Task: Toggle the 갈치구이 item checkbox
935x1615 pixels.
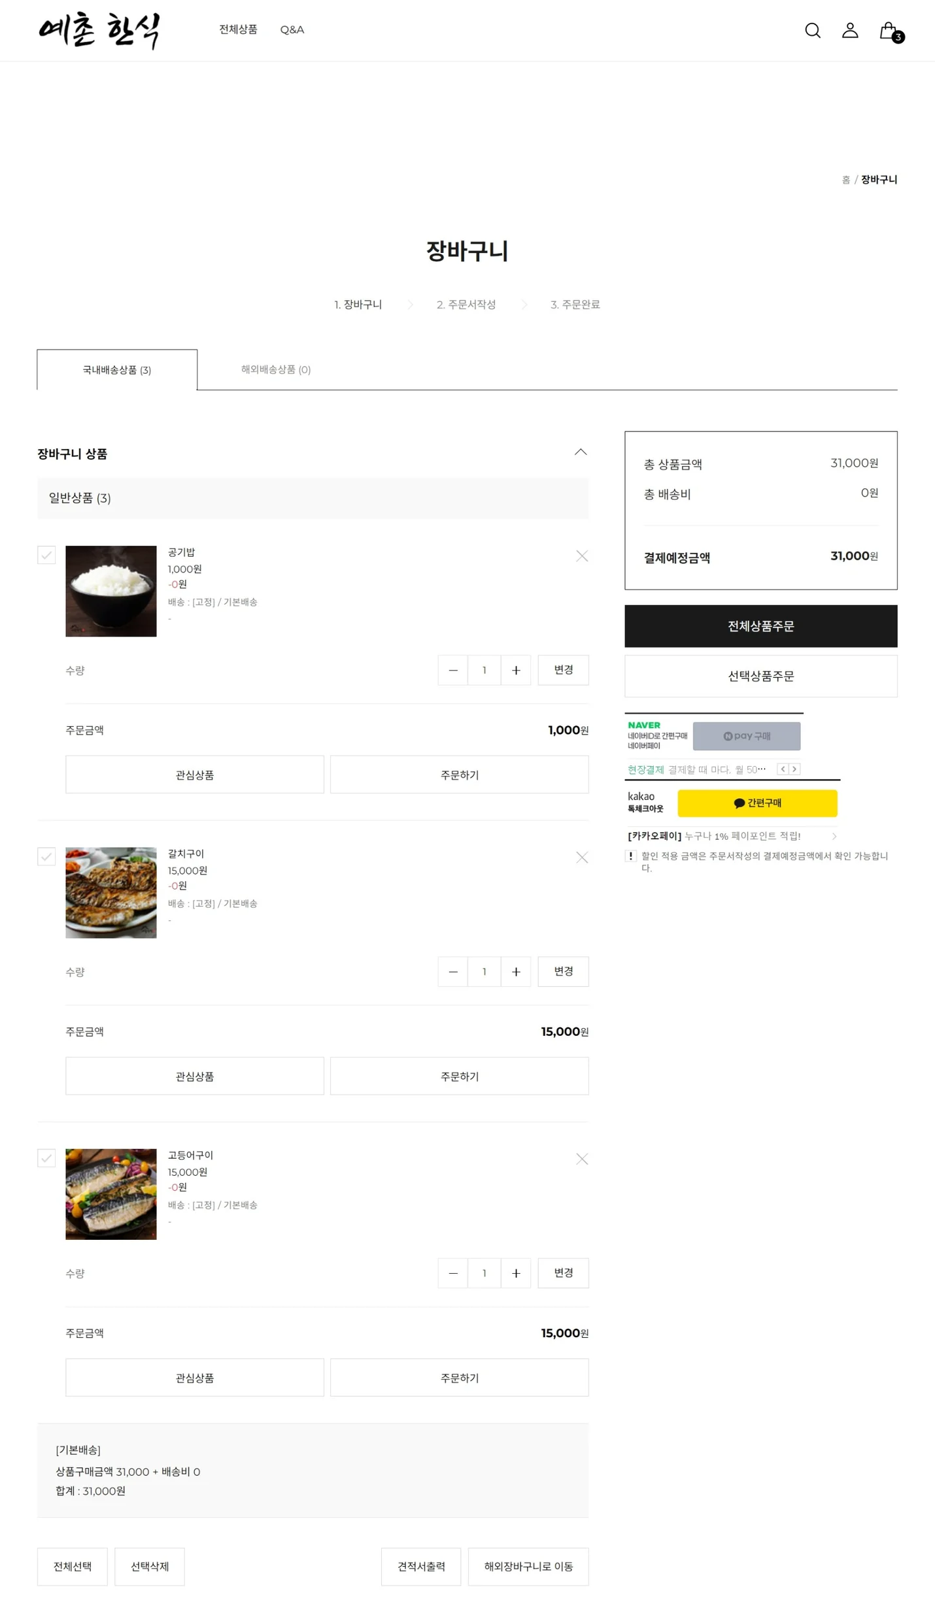Action: [x=46, y=856]
